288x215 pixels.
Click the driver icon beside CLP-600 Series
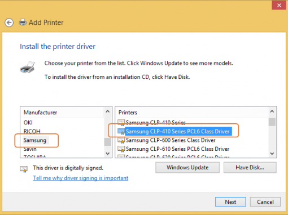(x=121, y=140)
